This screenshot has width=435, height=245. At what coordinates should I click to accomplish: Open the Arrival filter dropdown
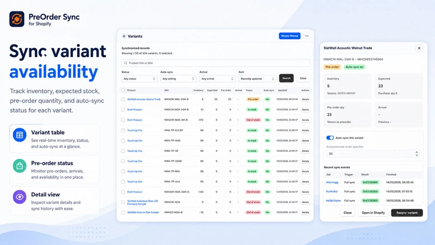pyautogui.click(x=217, y=79)
